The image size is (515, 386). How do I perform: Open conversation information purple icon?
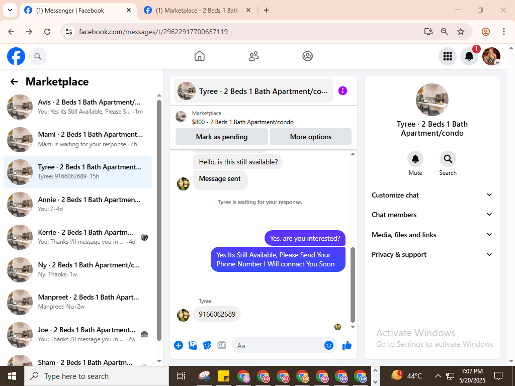(x=342, y=91)
